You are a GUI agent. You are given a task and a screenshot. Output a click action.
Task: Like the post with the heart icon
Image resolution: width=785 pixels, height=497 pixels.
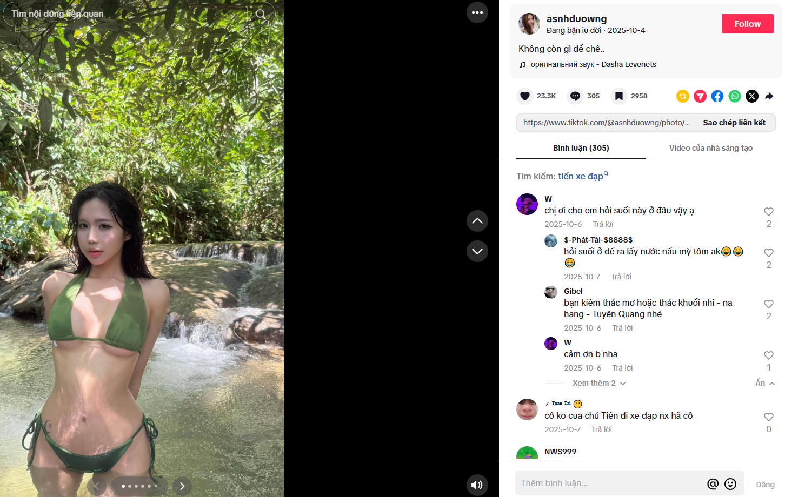pyautogui.click(x=524, y=96)
